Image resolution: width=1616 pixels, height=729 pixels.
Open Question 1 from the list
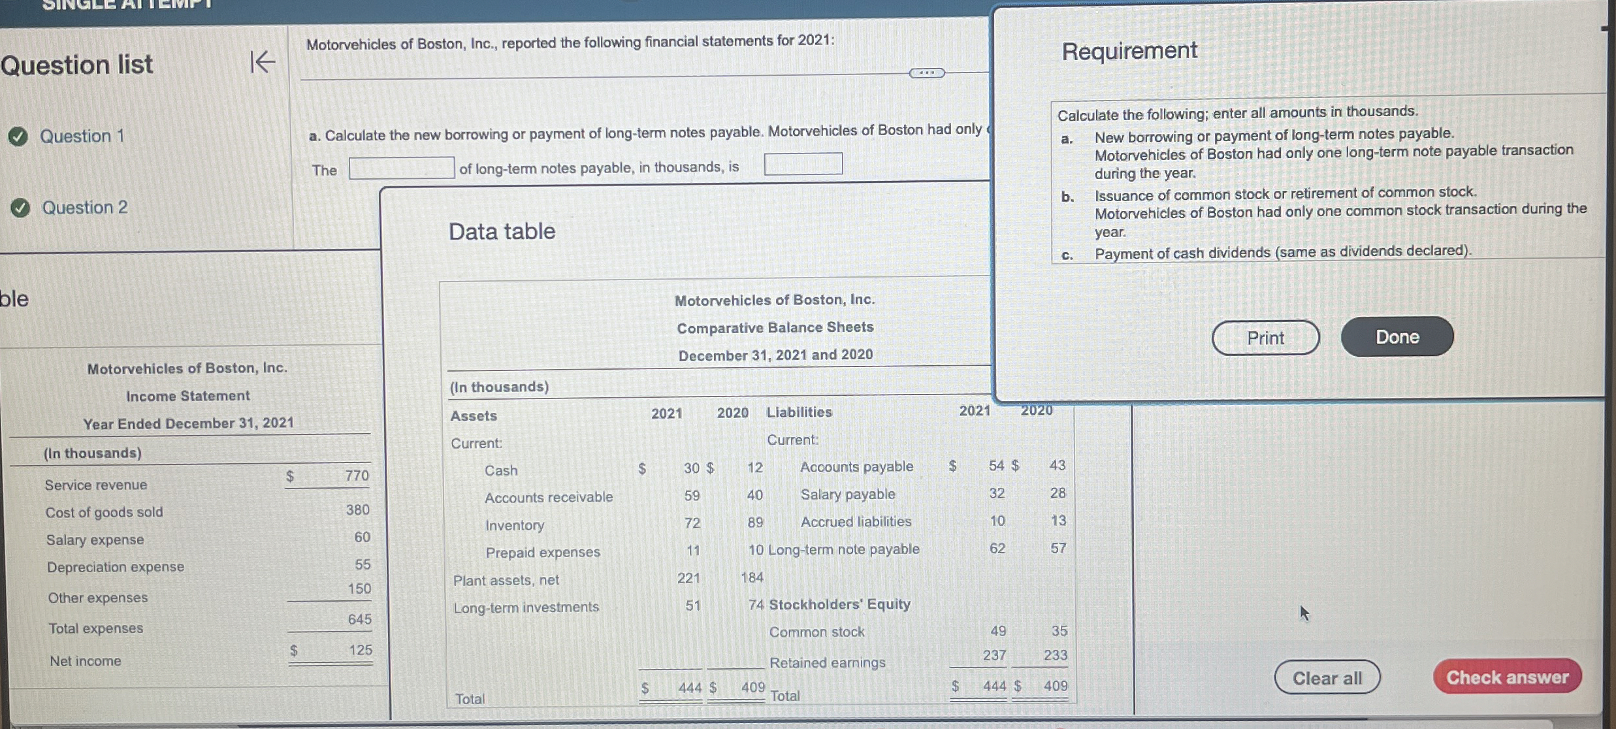82,136
